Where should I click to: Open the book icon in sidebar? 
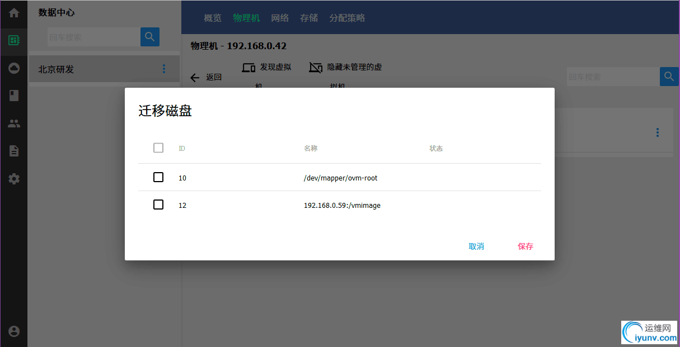pos(14,96)
